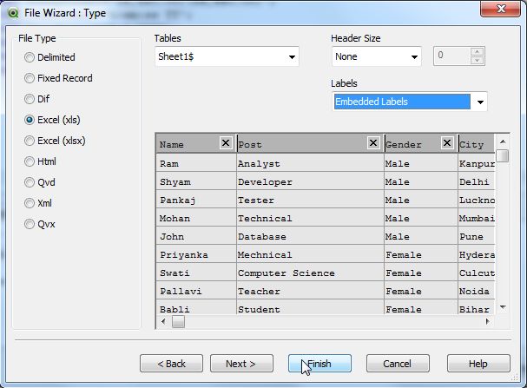Click the cell containing Swati

pyautogui.click(x=196, y=273)
